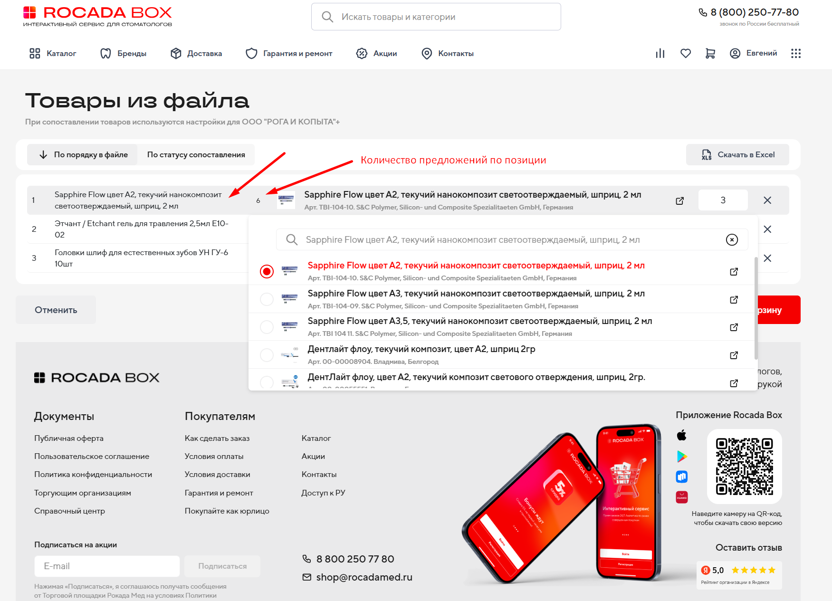Click the Отменить button
Image resolution: width=832 pixels, height=601 pixels.
56,310
